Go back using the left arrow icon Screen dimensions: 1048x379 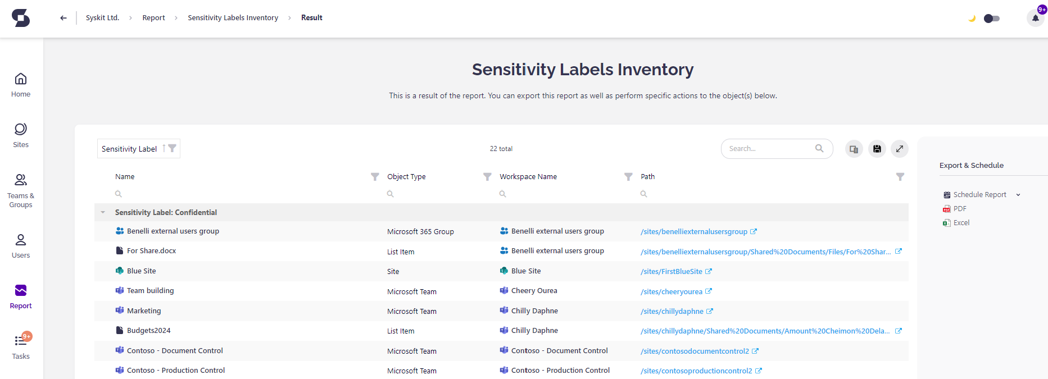(63, 18)
